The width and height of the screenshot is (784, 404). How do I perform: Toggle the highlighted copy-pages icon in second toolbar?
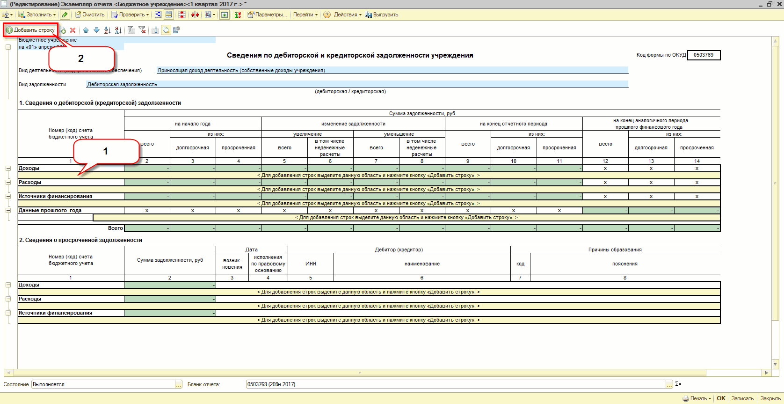pyautogui.click(x=166, y=30)
